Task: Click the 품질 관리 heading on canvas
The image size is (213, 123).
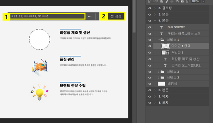Action: (67, 59)
